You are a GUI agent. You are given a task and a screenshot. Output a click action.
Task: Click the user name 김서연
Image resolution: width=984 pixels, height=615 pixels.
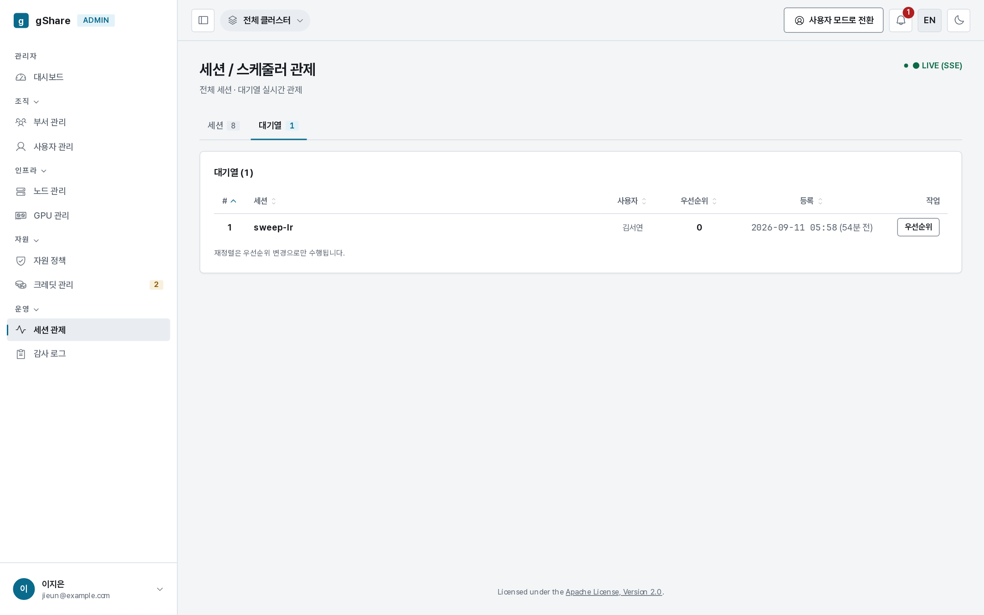[633, 227]
